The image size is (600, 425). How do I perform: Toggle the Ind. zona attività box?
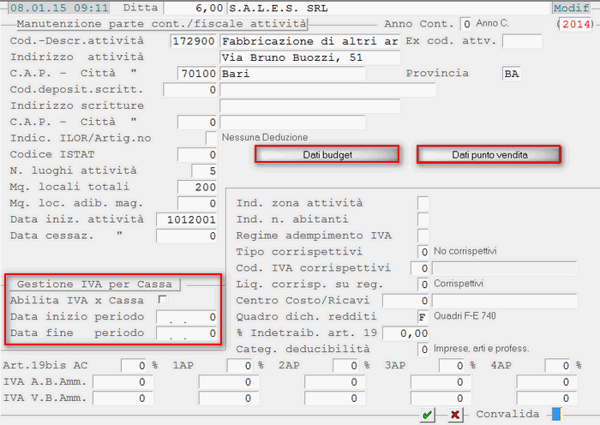click(x=423, y=203)
